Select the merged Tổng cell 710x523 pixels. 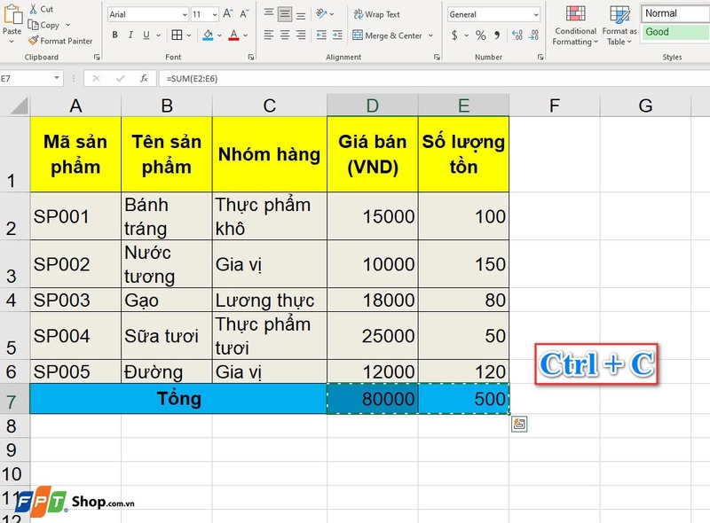(x=178, y=399)
